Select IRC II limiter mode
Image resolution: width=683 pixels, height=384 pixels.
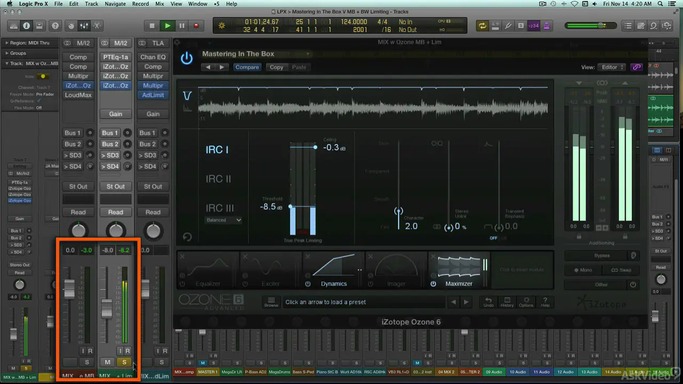pyautogui.click(x=218, y=179)
